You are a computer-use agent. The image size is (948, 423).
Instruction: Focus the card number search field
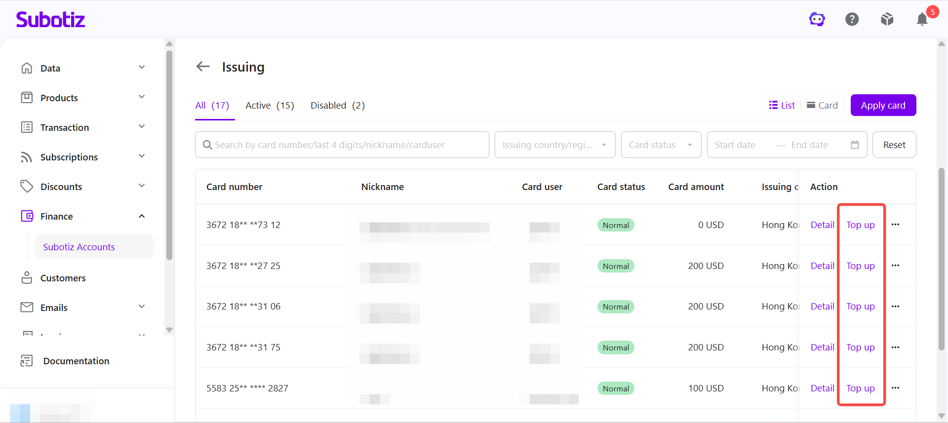(x=342, y=145)
